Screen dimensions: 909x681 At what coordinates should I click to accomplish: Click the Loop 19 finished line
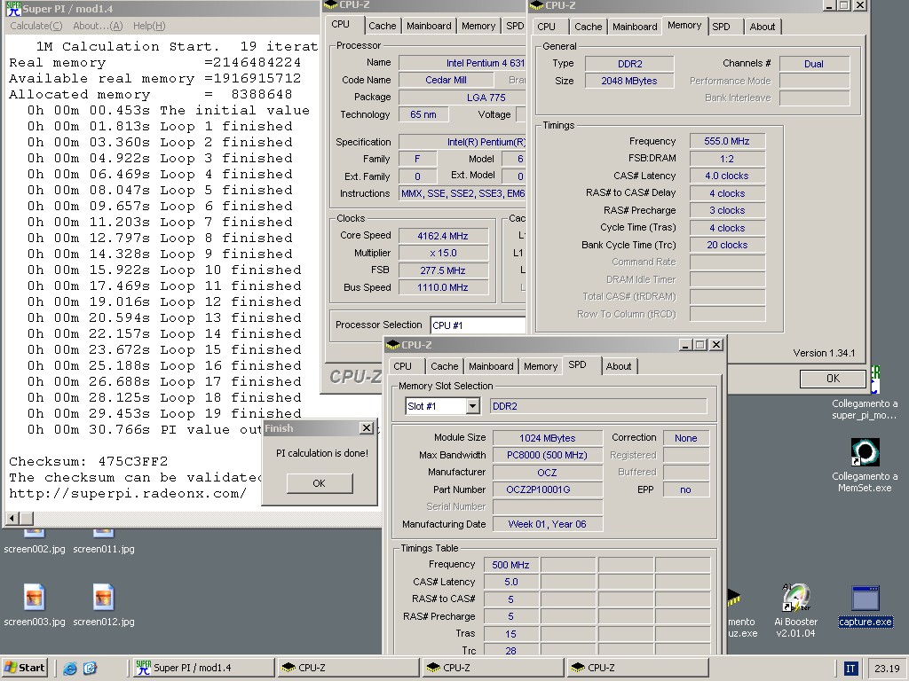pos(164,413)
